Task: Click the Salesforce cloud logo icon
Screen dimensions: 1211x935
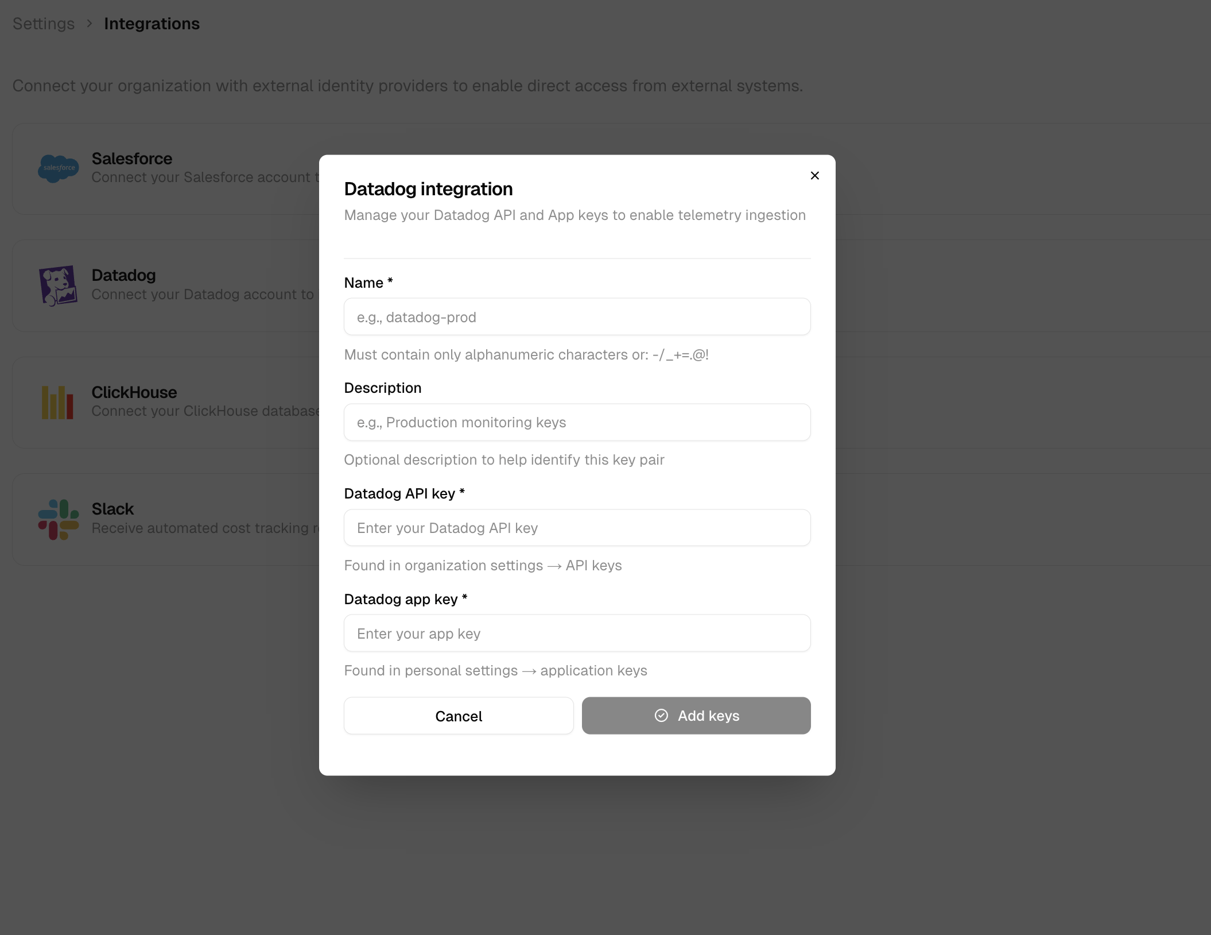Action: tap(57, 168)
